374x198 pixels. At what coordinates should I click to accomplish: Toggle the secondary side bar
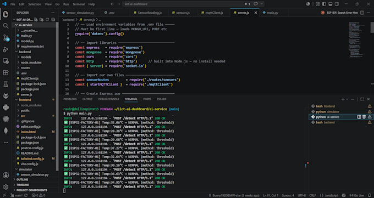pos(337,4)
